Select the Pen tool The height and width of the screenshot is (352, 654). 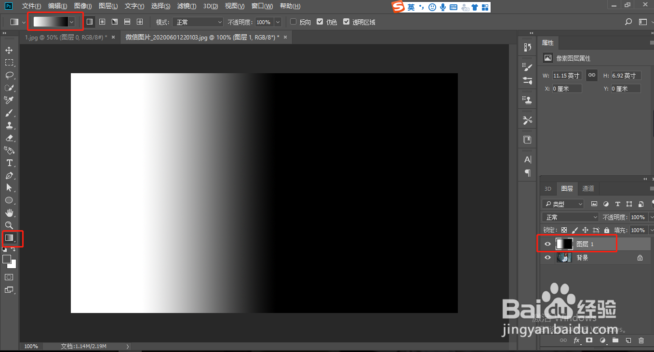coord(9,175)
